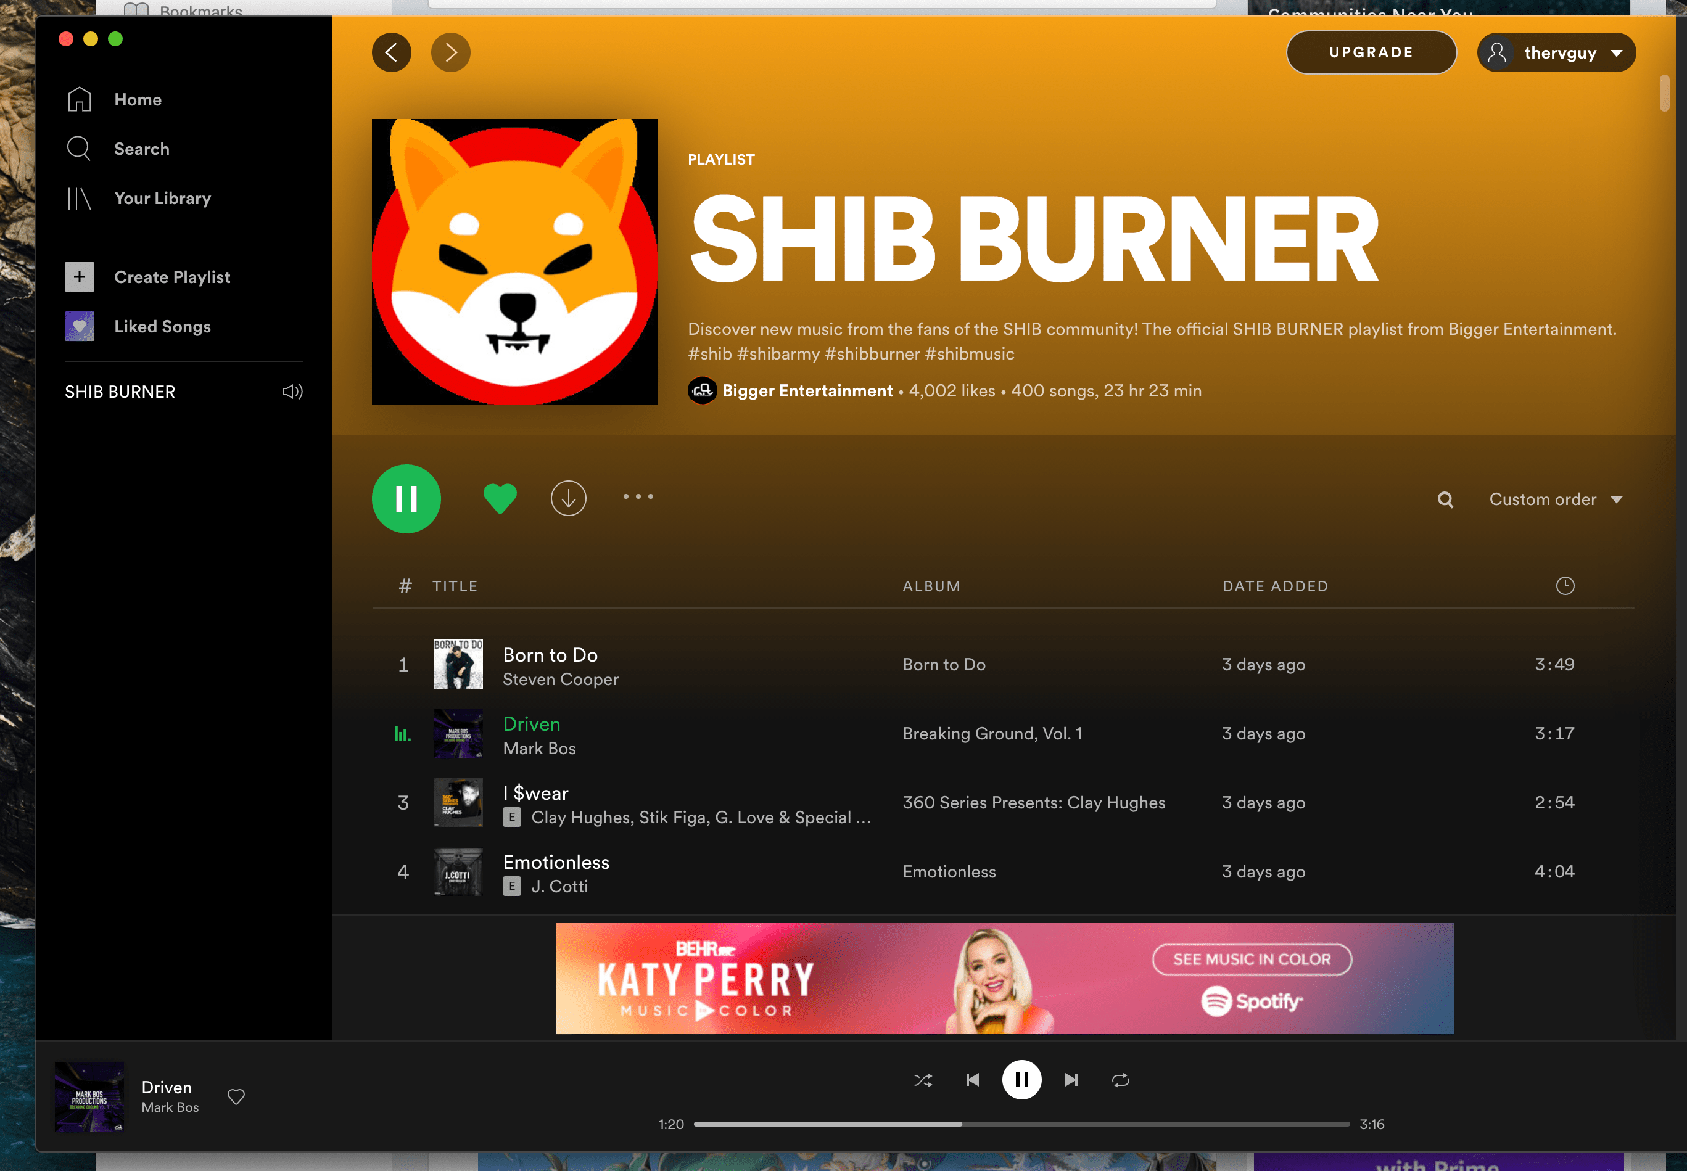
Task: Seek using the playback progress bar
Action: coord(1020,1124)
